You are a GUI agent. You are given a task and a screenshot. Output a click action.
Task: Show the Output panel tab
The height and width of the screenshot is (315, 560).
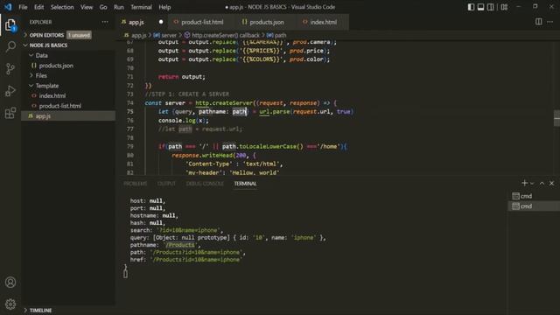166,184
